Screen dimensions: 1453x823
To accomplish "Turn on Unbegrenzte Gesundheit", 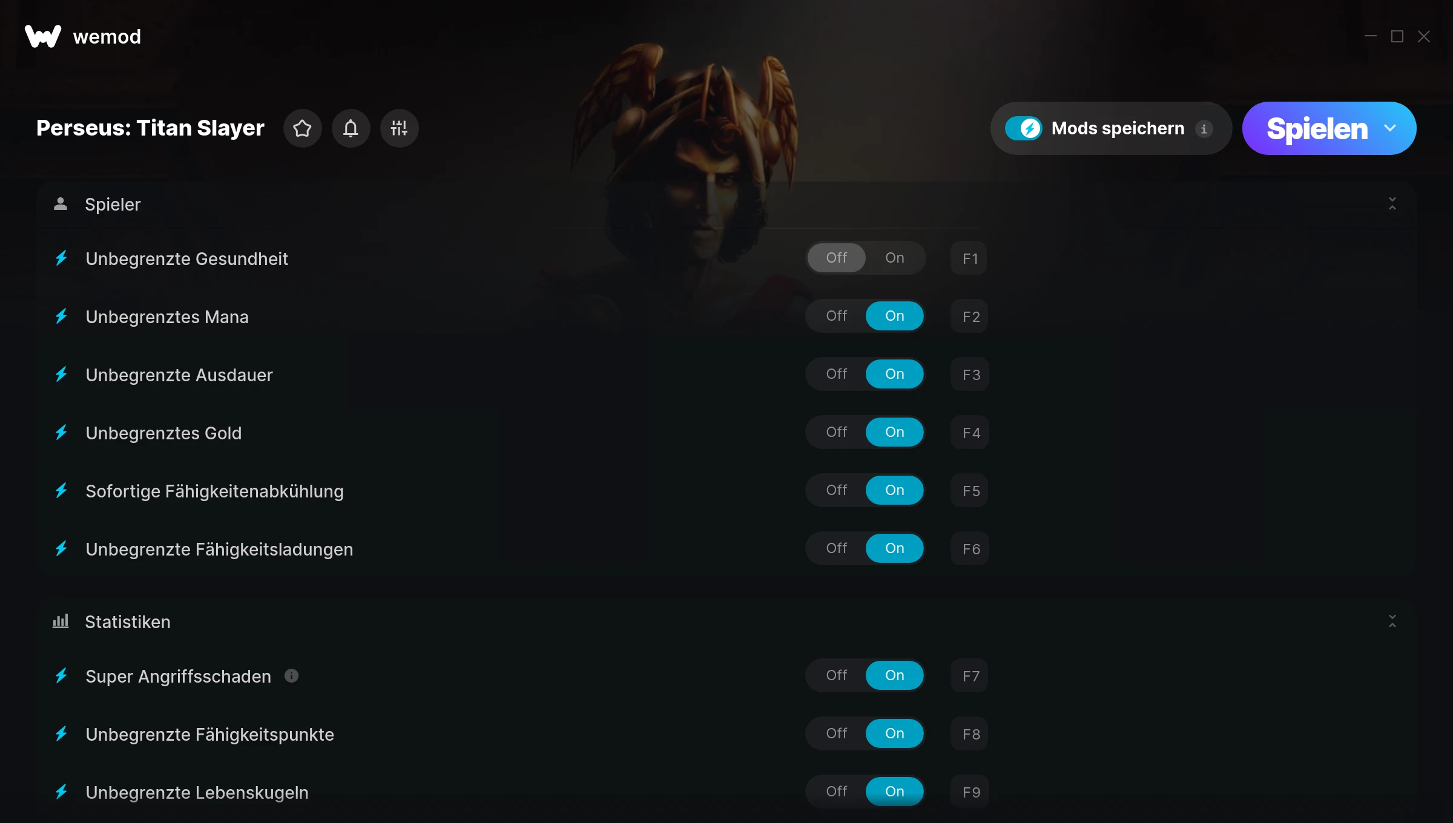I will click(x=894, y=258).
